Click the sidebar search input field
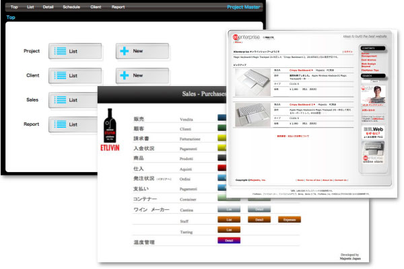Image resolution: width=404 pixels, height=269 pixels. tap(366, 81)
